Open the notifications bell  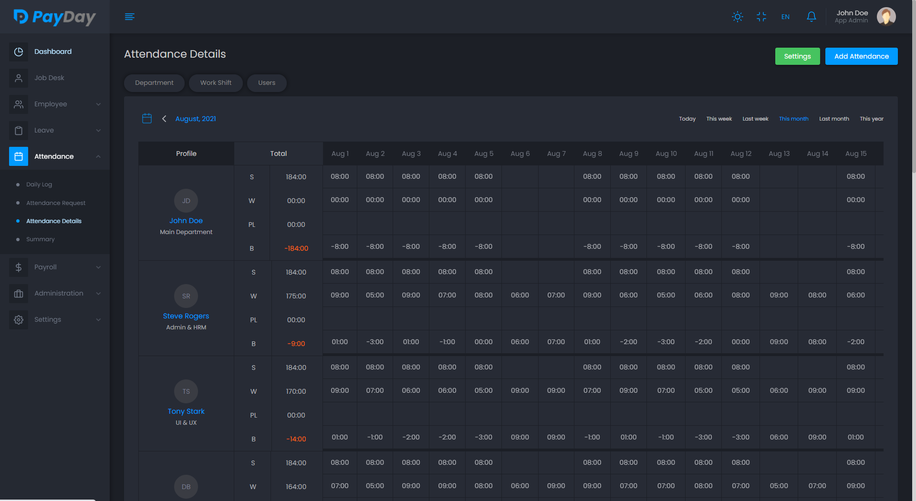[811, 17]
